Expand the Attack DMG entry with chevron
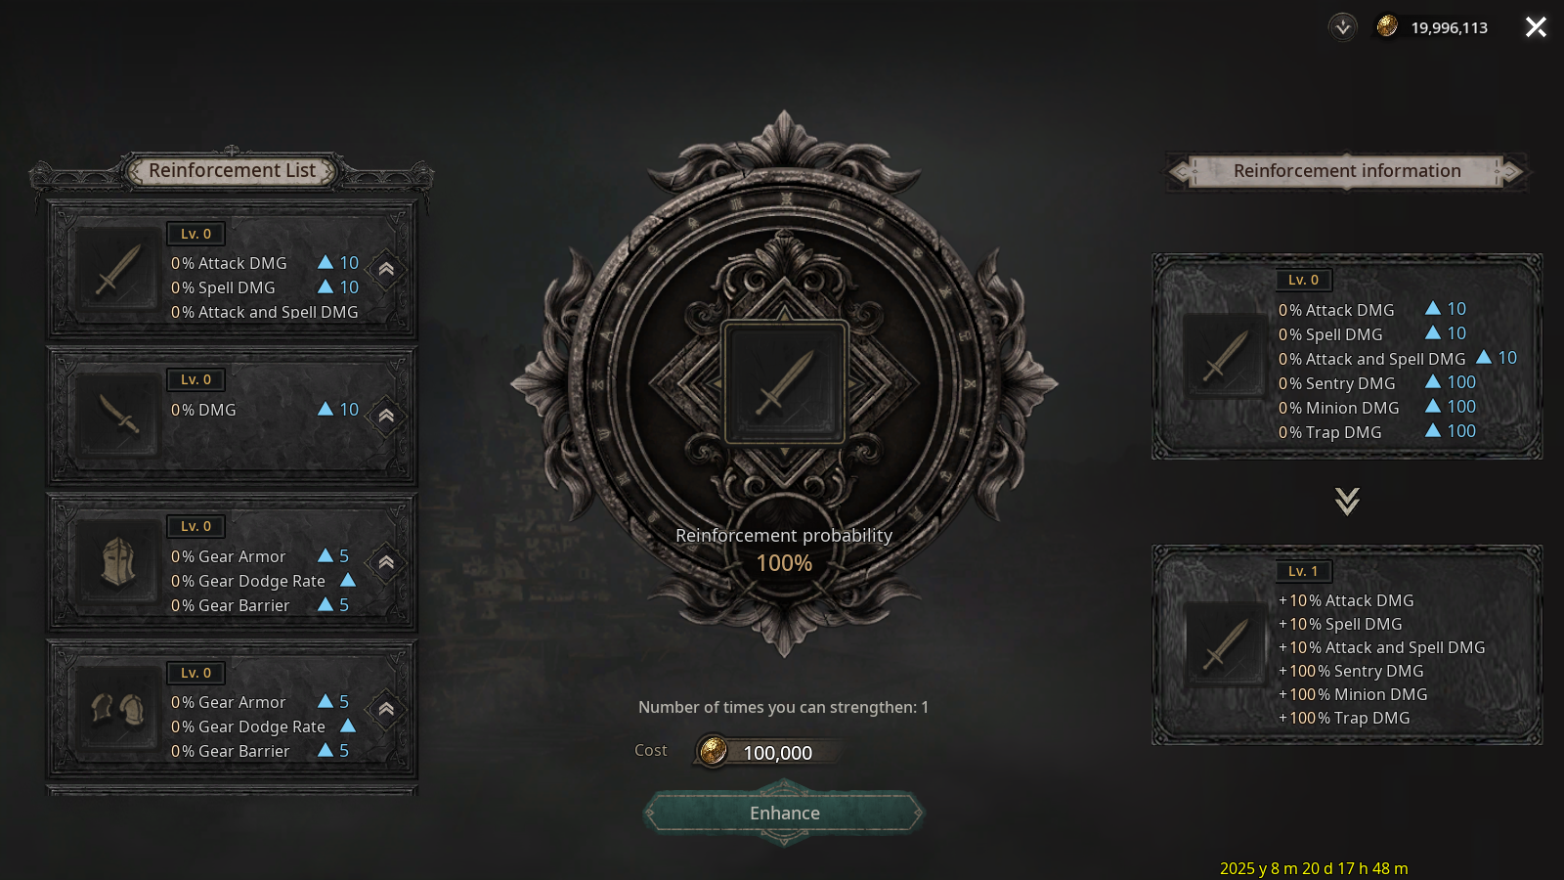 (386, 269)
